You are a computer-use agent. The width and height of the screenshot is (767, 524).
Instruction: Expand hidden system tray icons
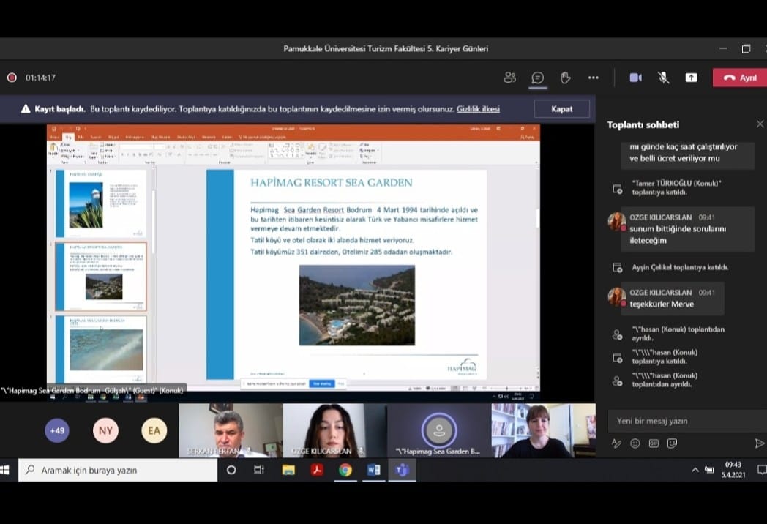695,470
